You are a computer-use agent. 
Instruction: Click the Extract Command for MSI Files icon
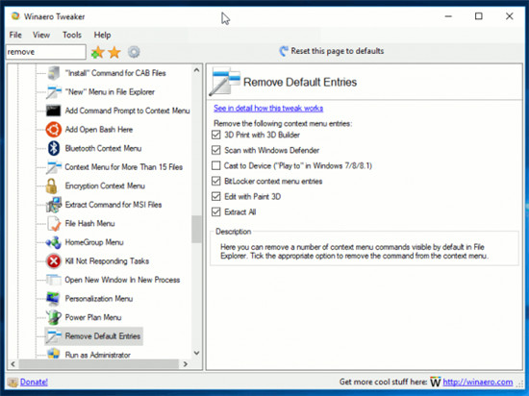[x=54, y=205]
